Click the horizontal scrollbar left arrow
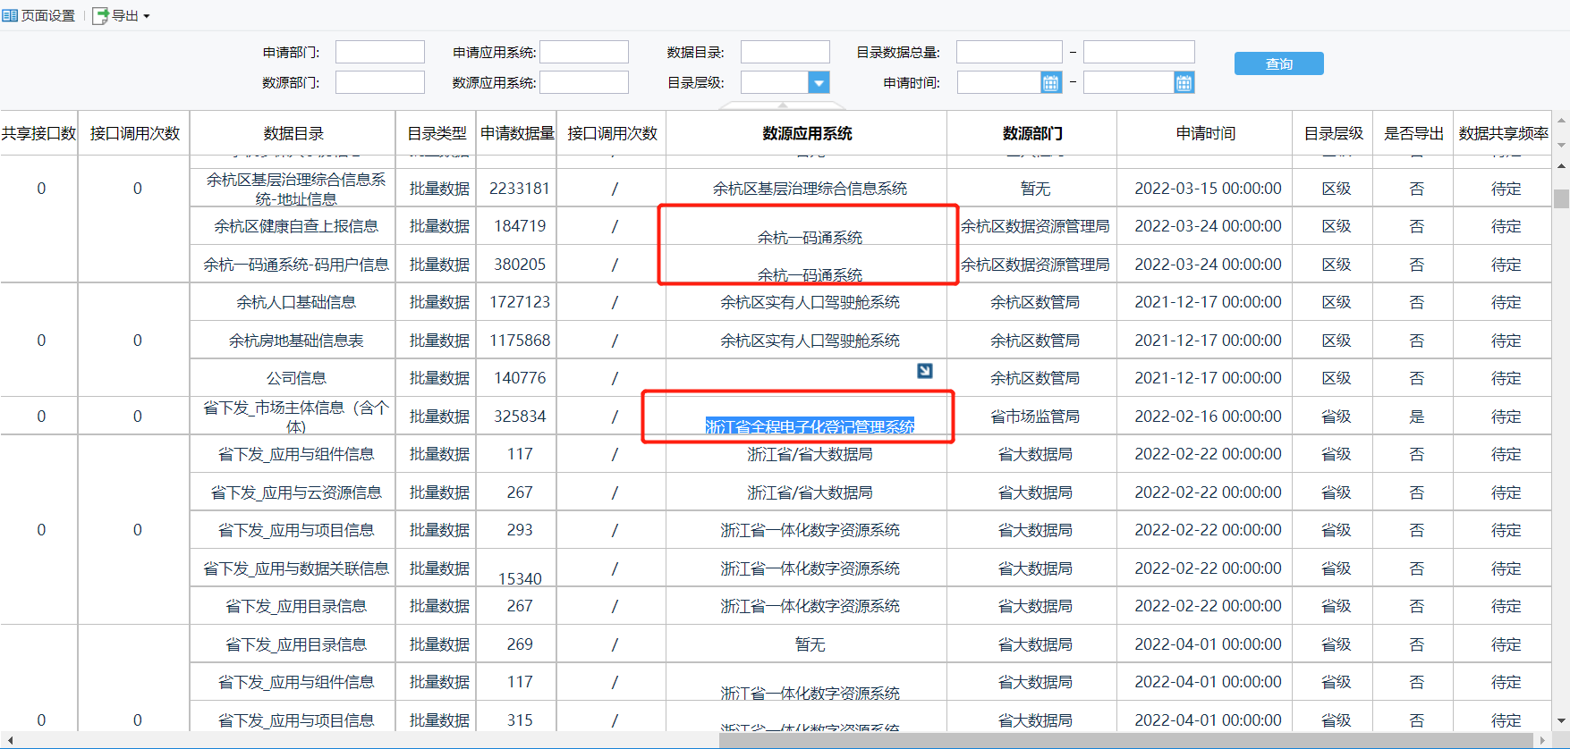Viewport: 1570px width, 749px height. pos(8,740)
